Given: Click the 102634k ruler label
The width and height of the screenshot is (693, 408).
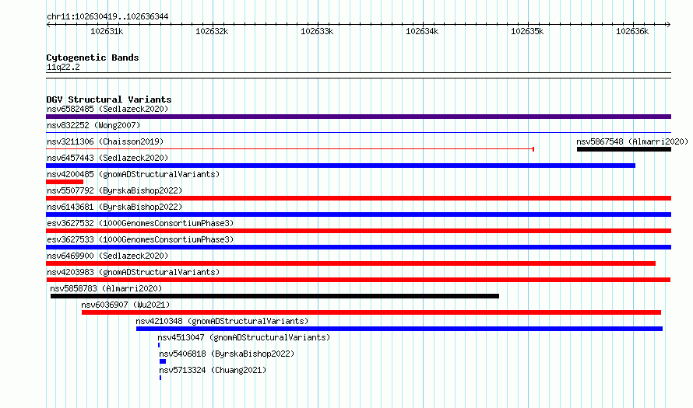Looking at the screenshot, I should [423, 31].
